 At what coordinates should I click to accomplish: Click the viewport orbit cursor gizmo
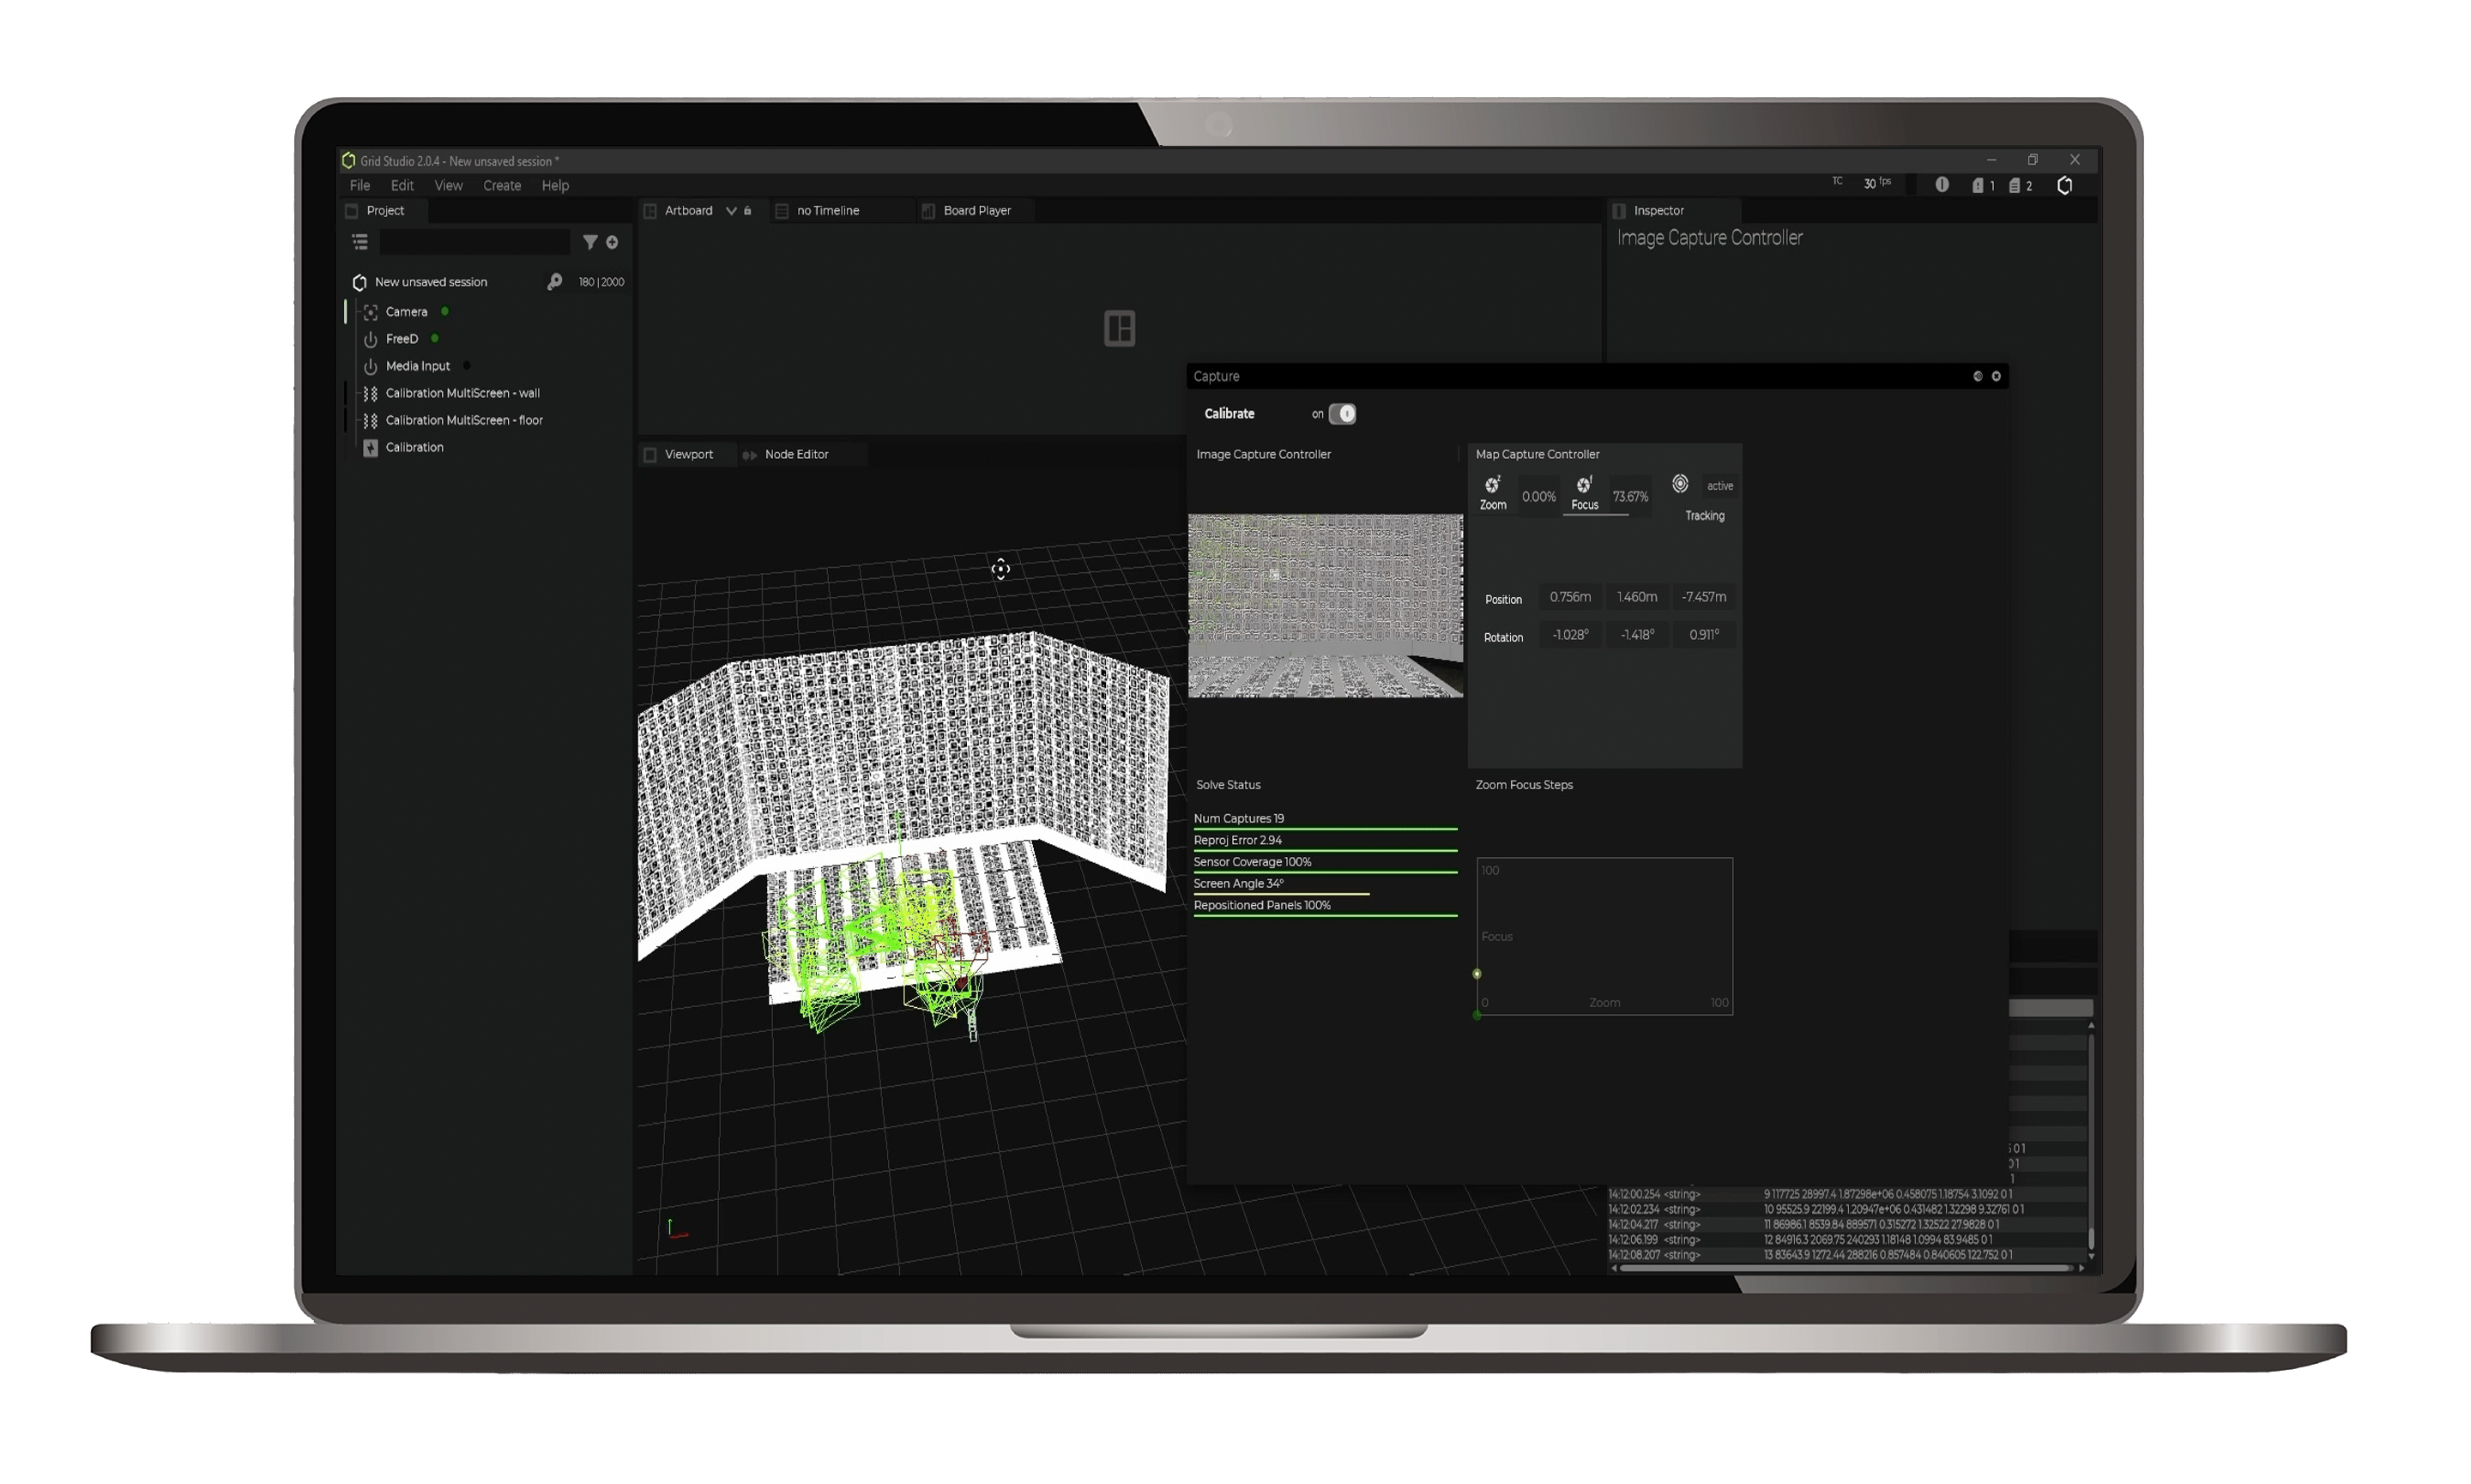click(x=1000, y=569)
